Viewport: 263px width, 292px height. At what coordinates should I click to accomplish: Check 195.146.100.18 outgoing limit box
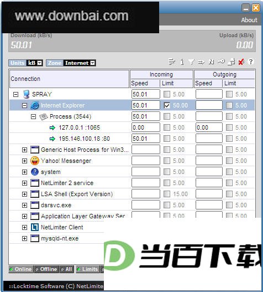(x=229, y=139)
